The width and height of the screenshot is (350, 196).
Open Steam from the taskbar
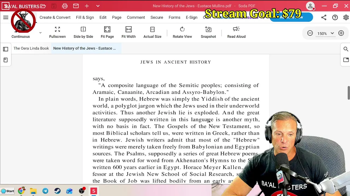(57, 191)
